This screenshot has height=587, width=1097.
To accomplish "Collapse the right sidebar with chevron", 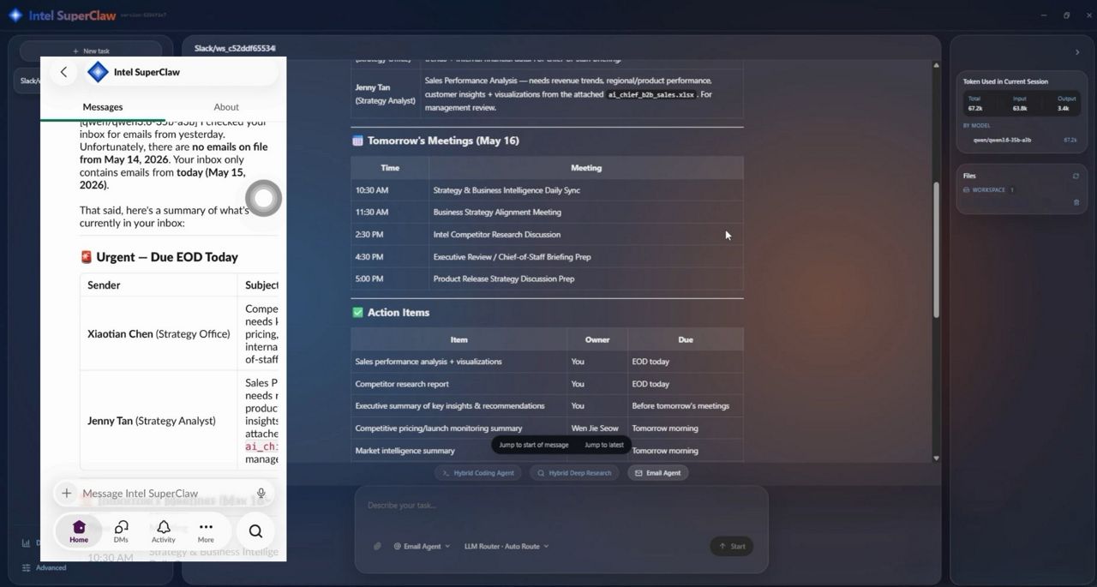I will click(1077, 52).
